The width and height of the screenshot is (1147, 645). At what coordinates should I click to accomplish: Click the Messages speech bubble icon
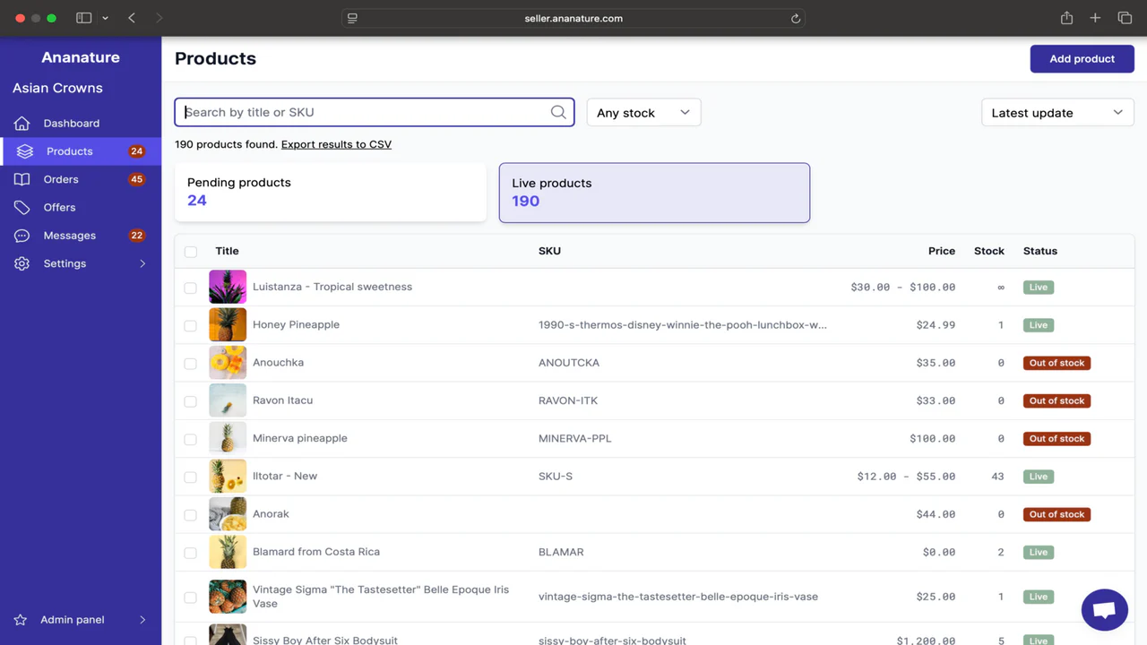[22, 236]
